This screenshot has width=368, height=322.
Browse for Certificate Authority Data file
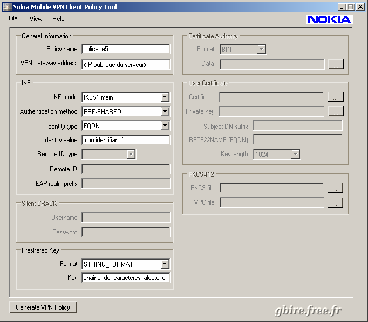336,64
